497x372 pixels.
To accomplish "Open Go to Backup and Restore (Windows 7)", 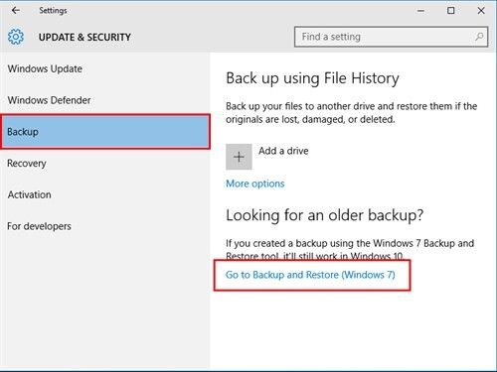I will (310, 275).
